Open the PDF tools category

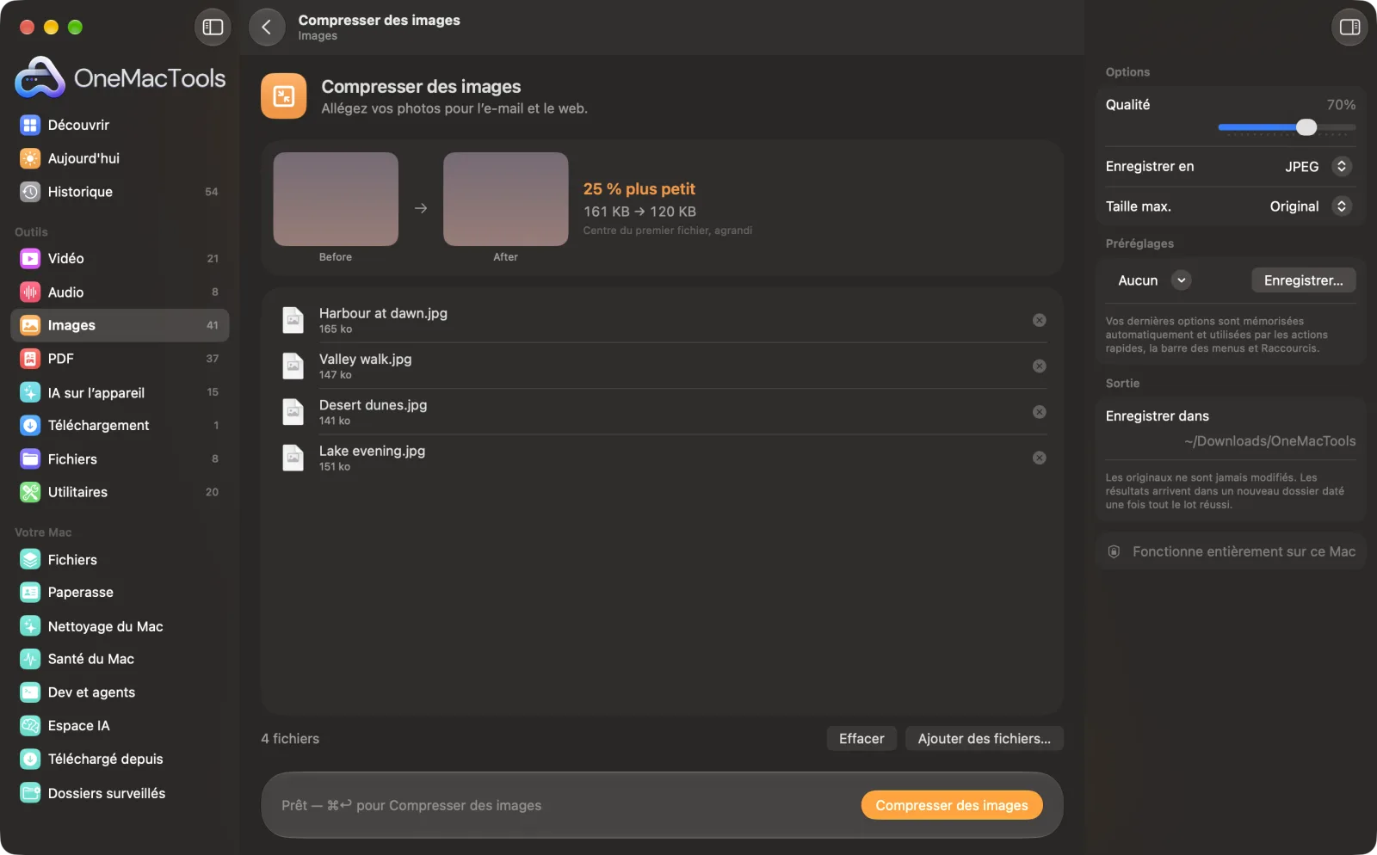(x=120, y=359)
